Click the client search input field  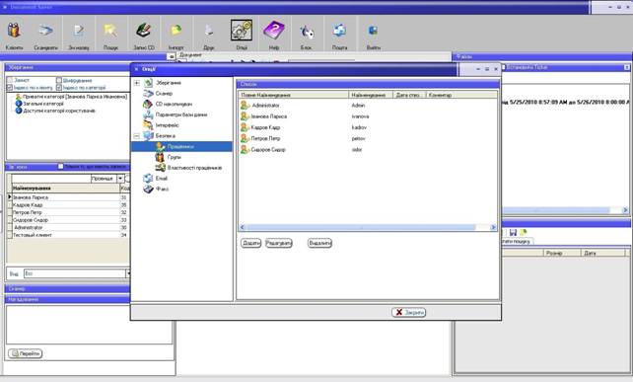(51, 179)
